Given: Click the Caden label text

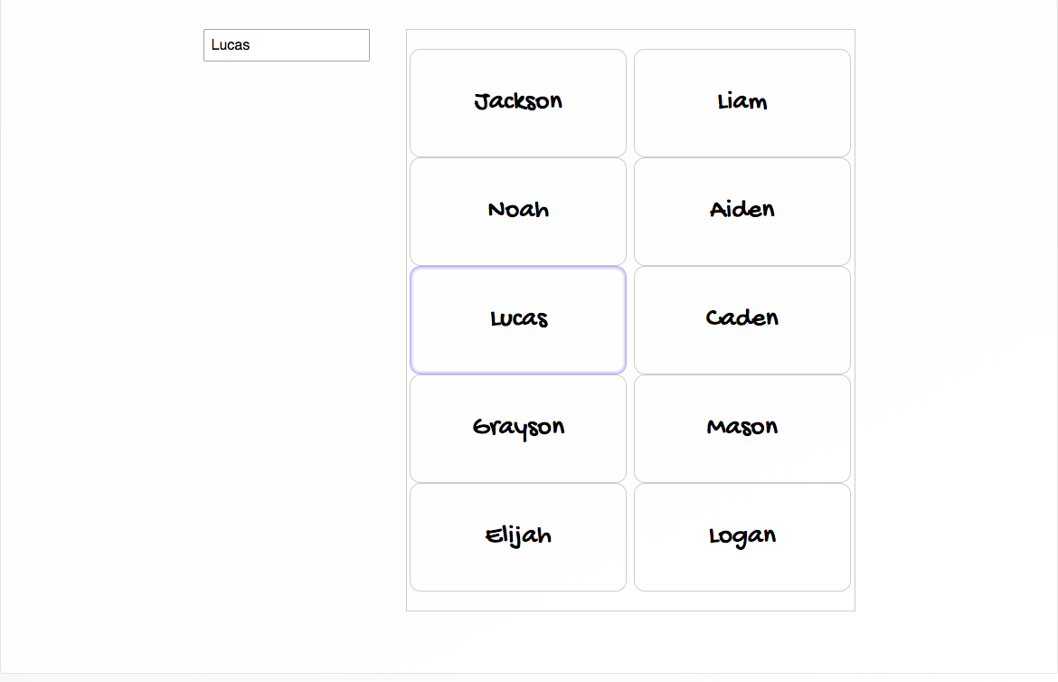Looking at the screenshot, I should (742, 318).
